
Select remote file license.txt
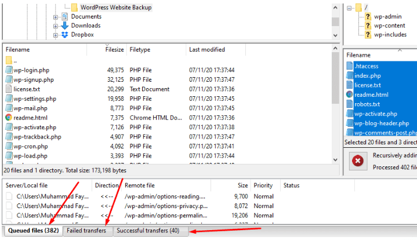point(382,85)
